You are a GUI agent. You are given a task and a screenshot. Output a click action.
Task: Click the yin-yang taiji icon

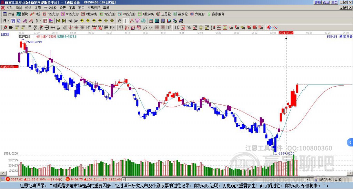pyautogui.click(x=269, y=28)
